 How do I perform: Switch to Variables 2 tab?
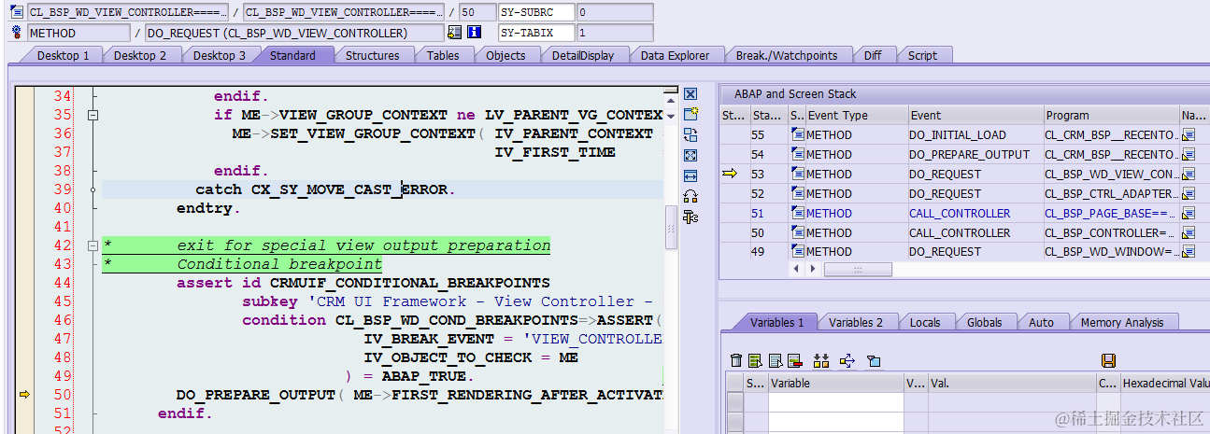(x=856, y=322)
